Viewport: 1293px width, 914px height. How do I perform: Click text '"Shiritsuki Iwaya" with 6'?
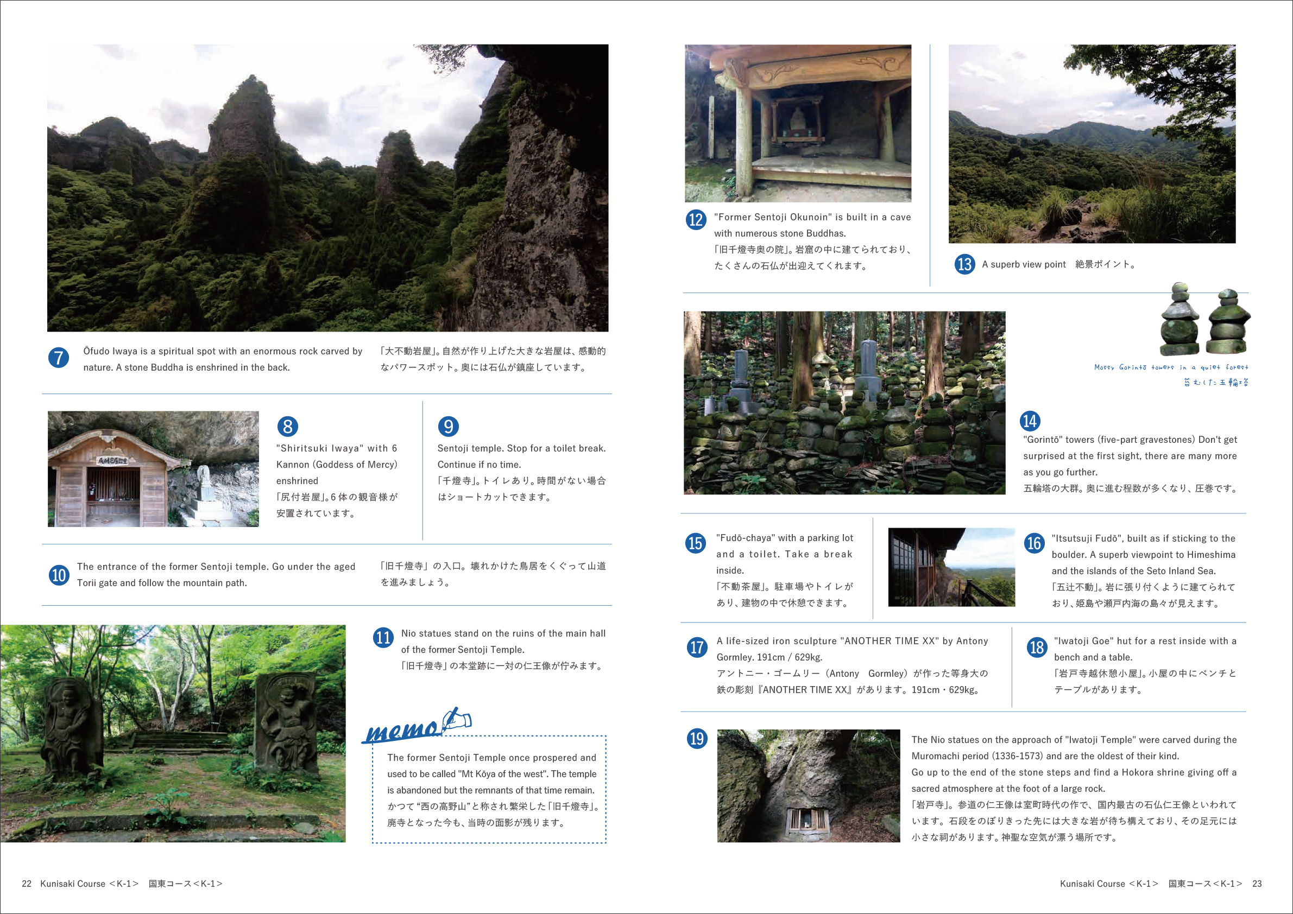[x=337, y=448]
